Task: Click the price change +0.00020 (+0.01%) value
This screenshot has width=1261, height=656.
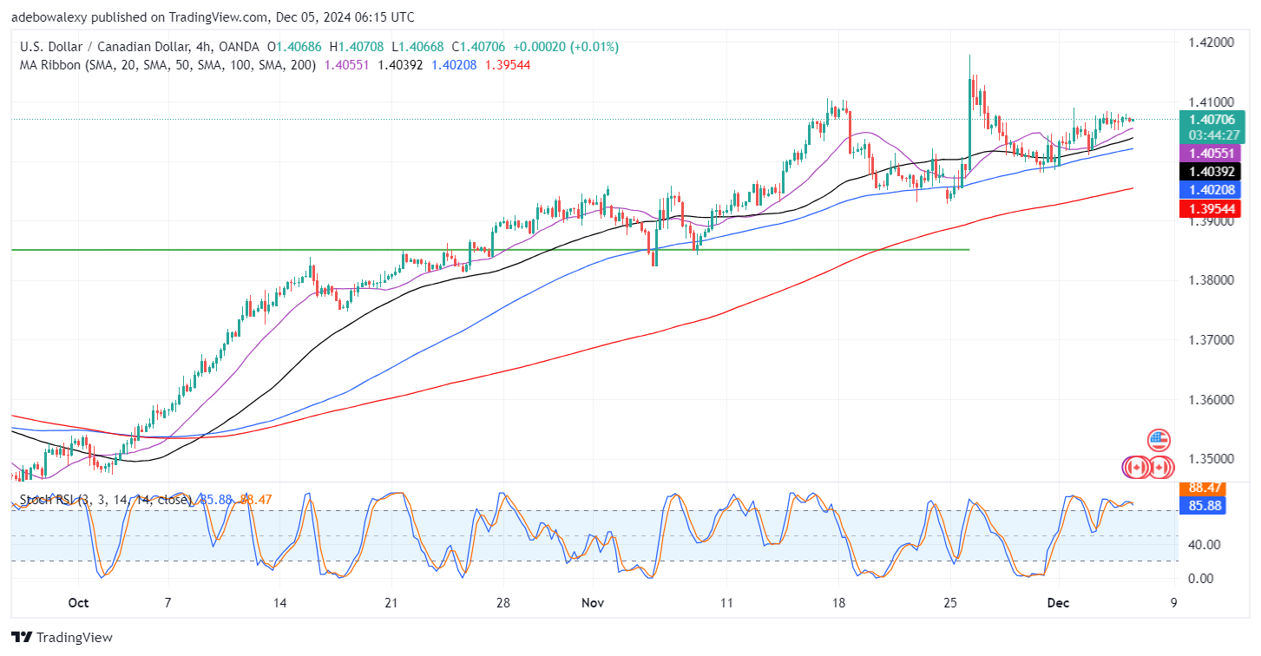Action: 564,47
